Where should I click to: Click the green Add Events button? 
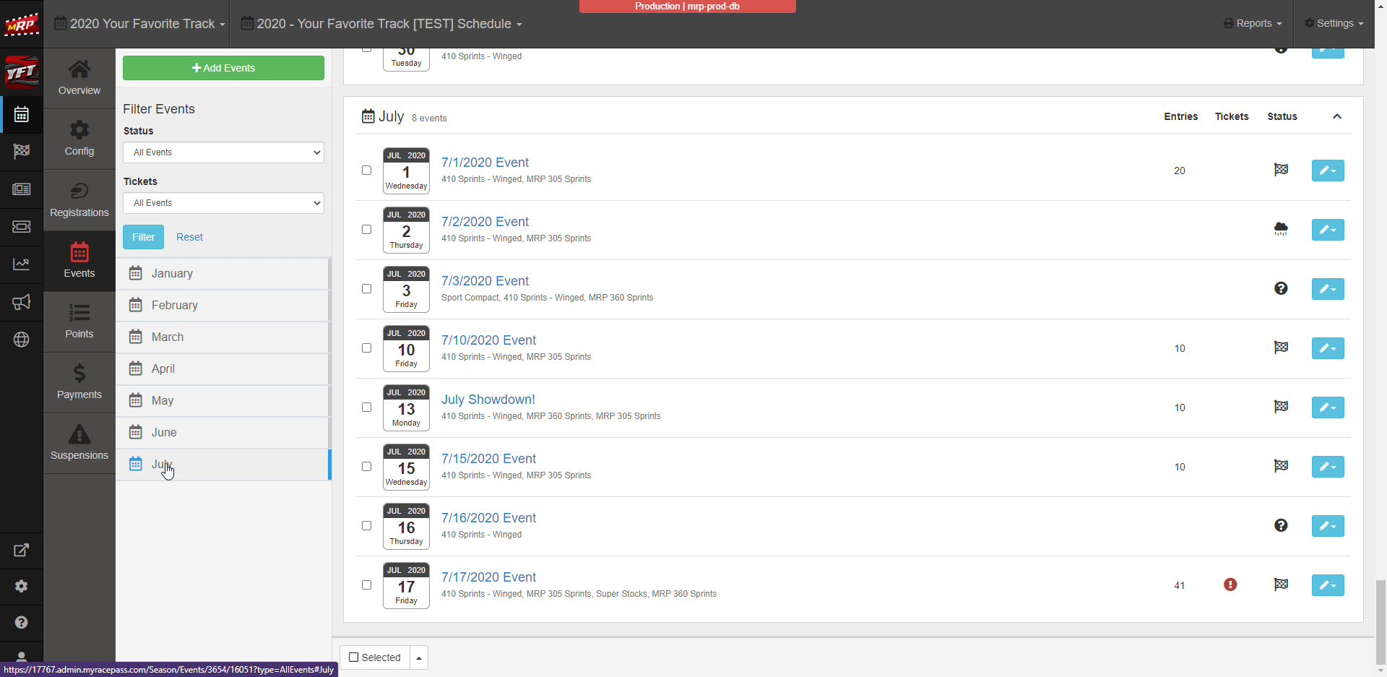[223, 68]
